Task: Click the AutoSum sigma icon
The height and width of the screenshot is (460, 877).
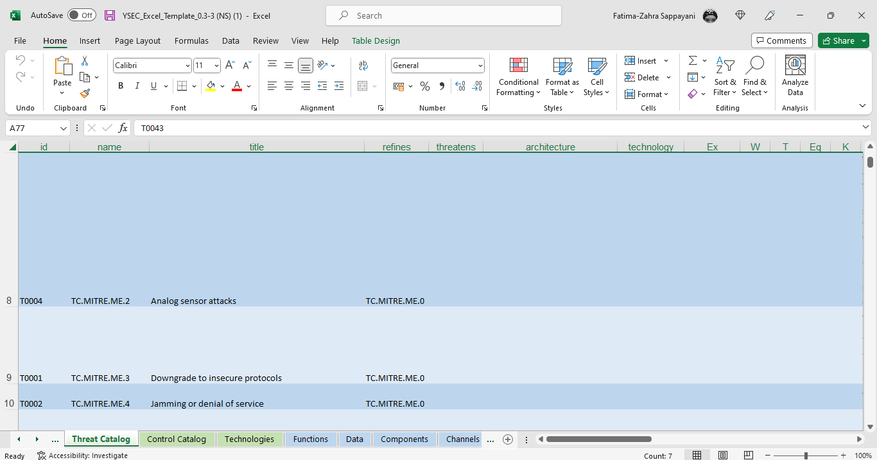Action: (x=693, y=60)
